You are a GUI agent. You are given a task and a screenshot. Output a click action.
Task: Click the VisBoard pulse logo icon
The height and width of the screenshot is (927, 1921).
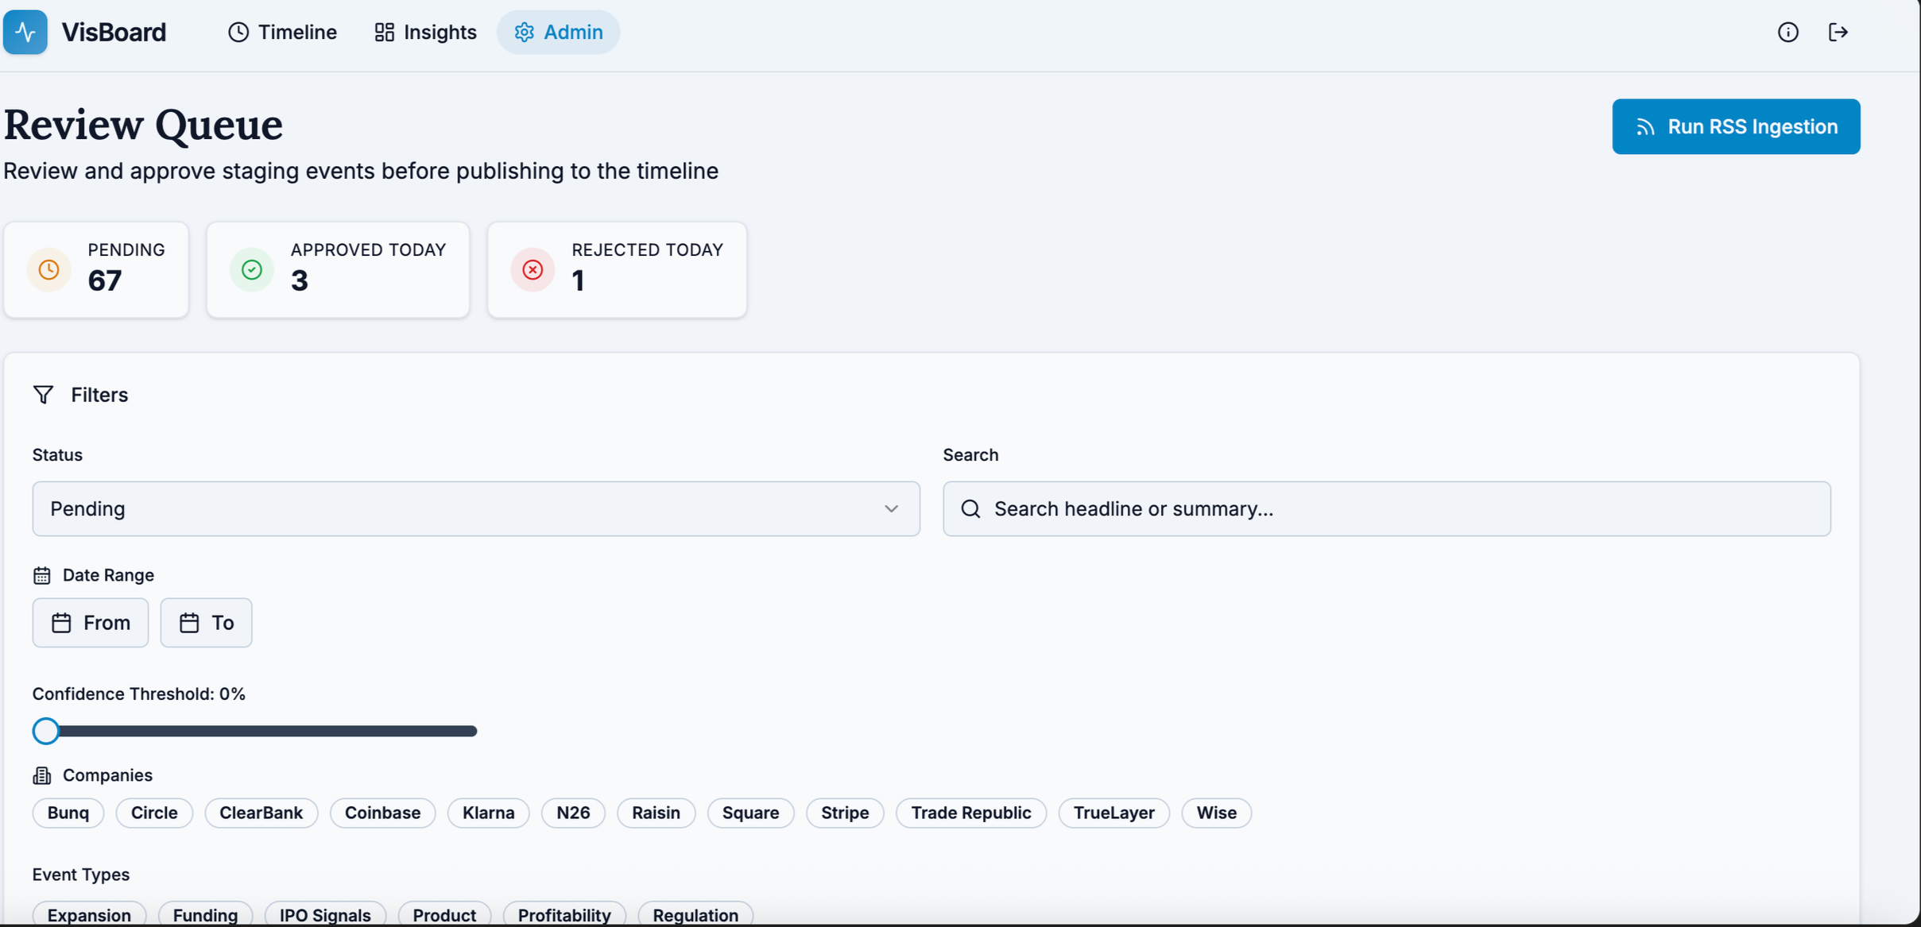coord(25,32)
